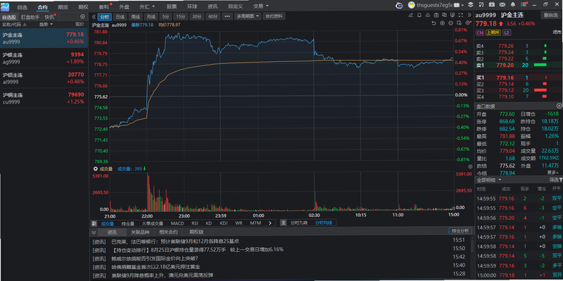Click the 更多> link in 盘口数据

point(552,173)
